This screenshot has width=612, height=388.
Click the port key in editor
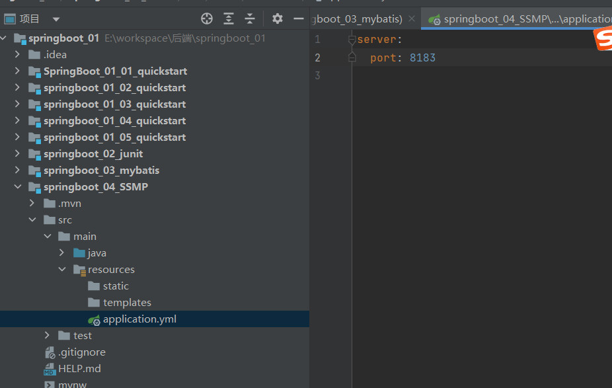383,58
